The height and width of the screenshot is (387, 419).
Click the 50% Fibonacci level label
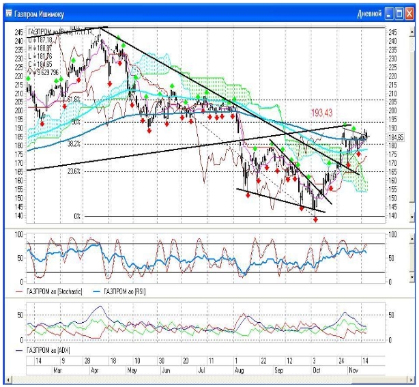point(76,122)
